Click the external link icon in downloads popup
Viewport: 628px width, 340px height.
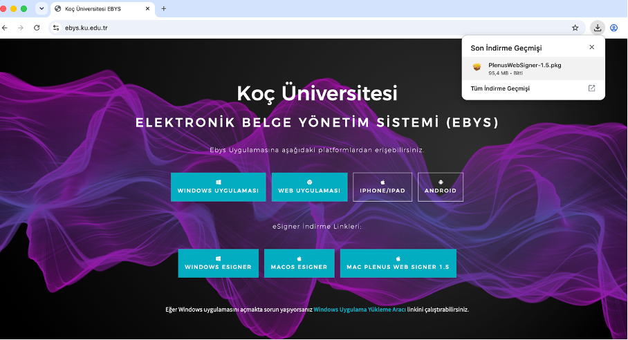591,88
